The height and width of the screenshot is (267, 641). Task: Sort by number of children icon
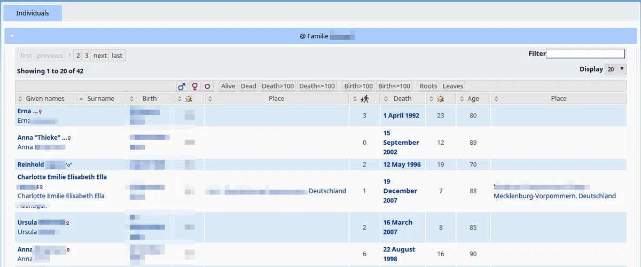coord(365,99)
